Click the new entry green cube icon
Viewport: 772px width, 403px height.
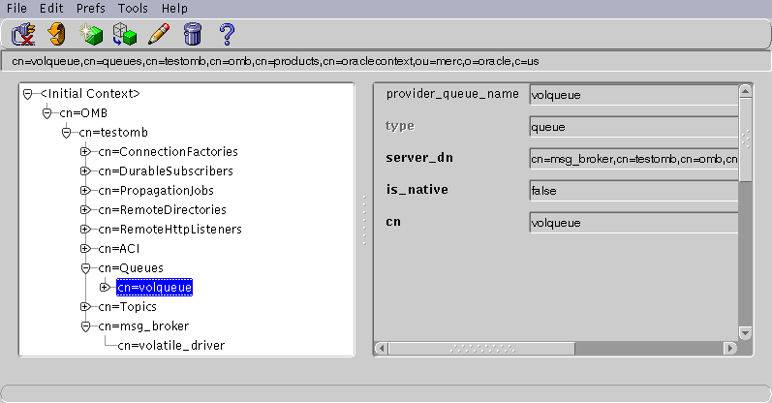(x=91, y=36)
